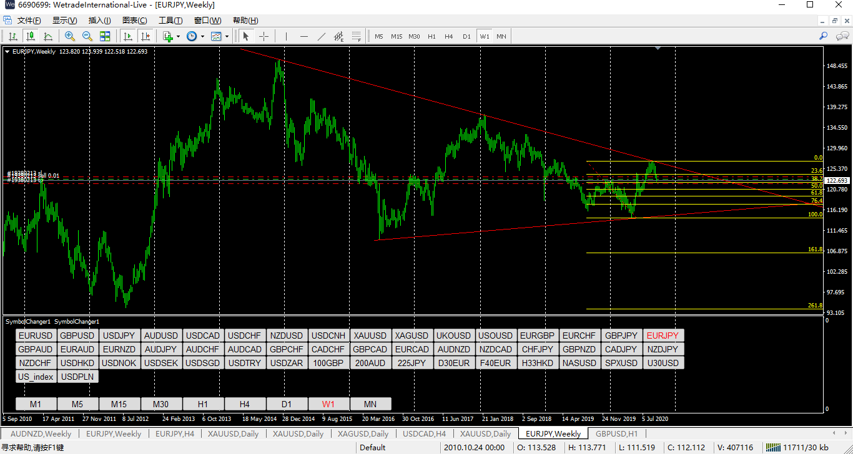The height and width of the screenshot is (454, 853).
Task: Select the H4 period button in SymbolChanger
Action: coord(245,404)
